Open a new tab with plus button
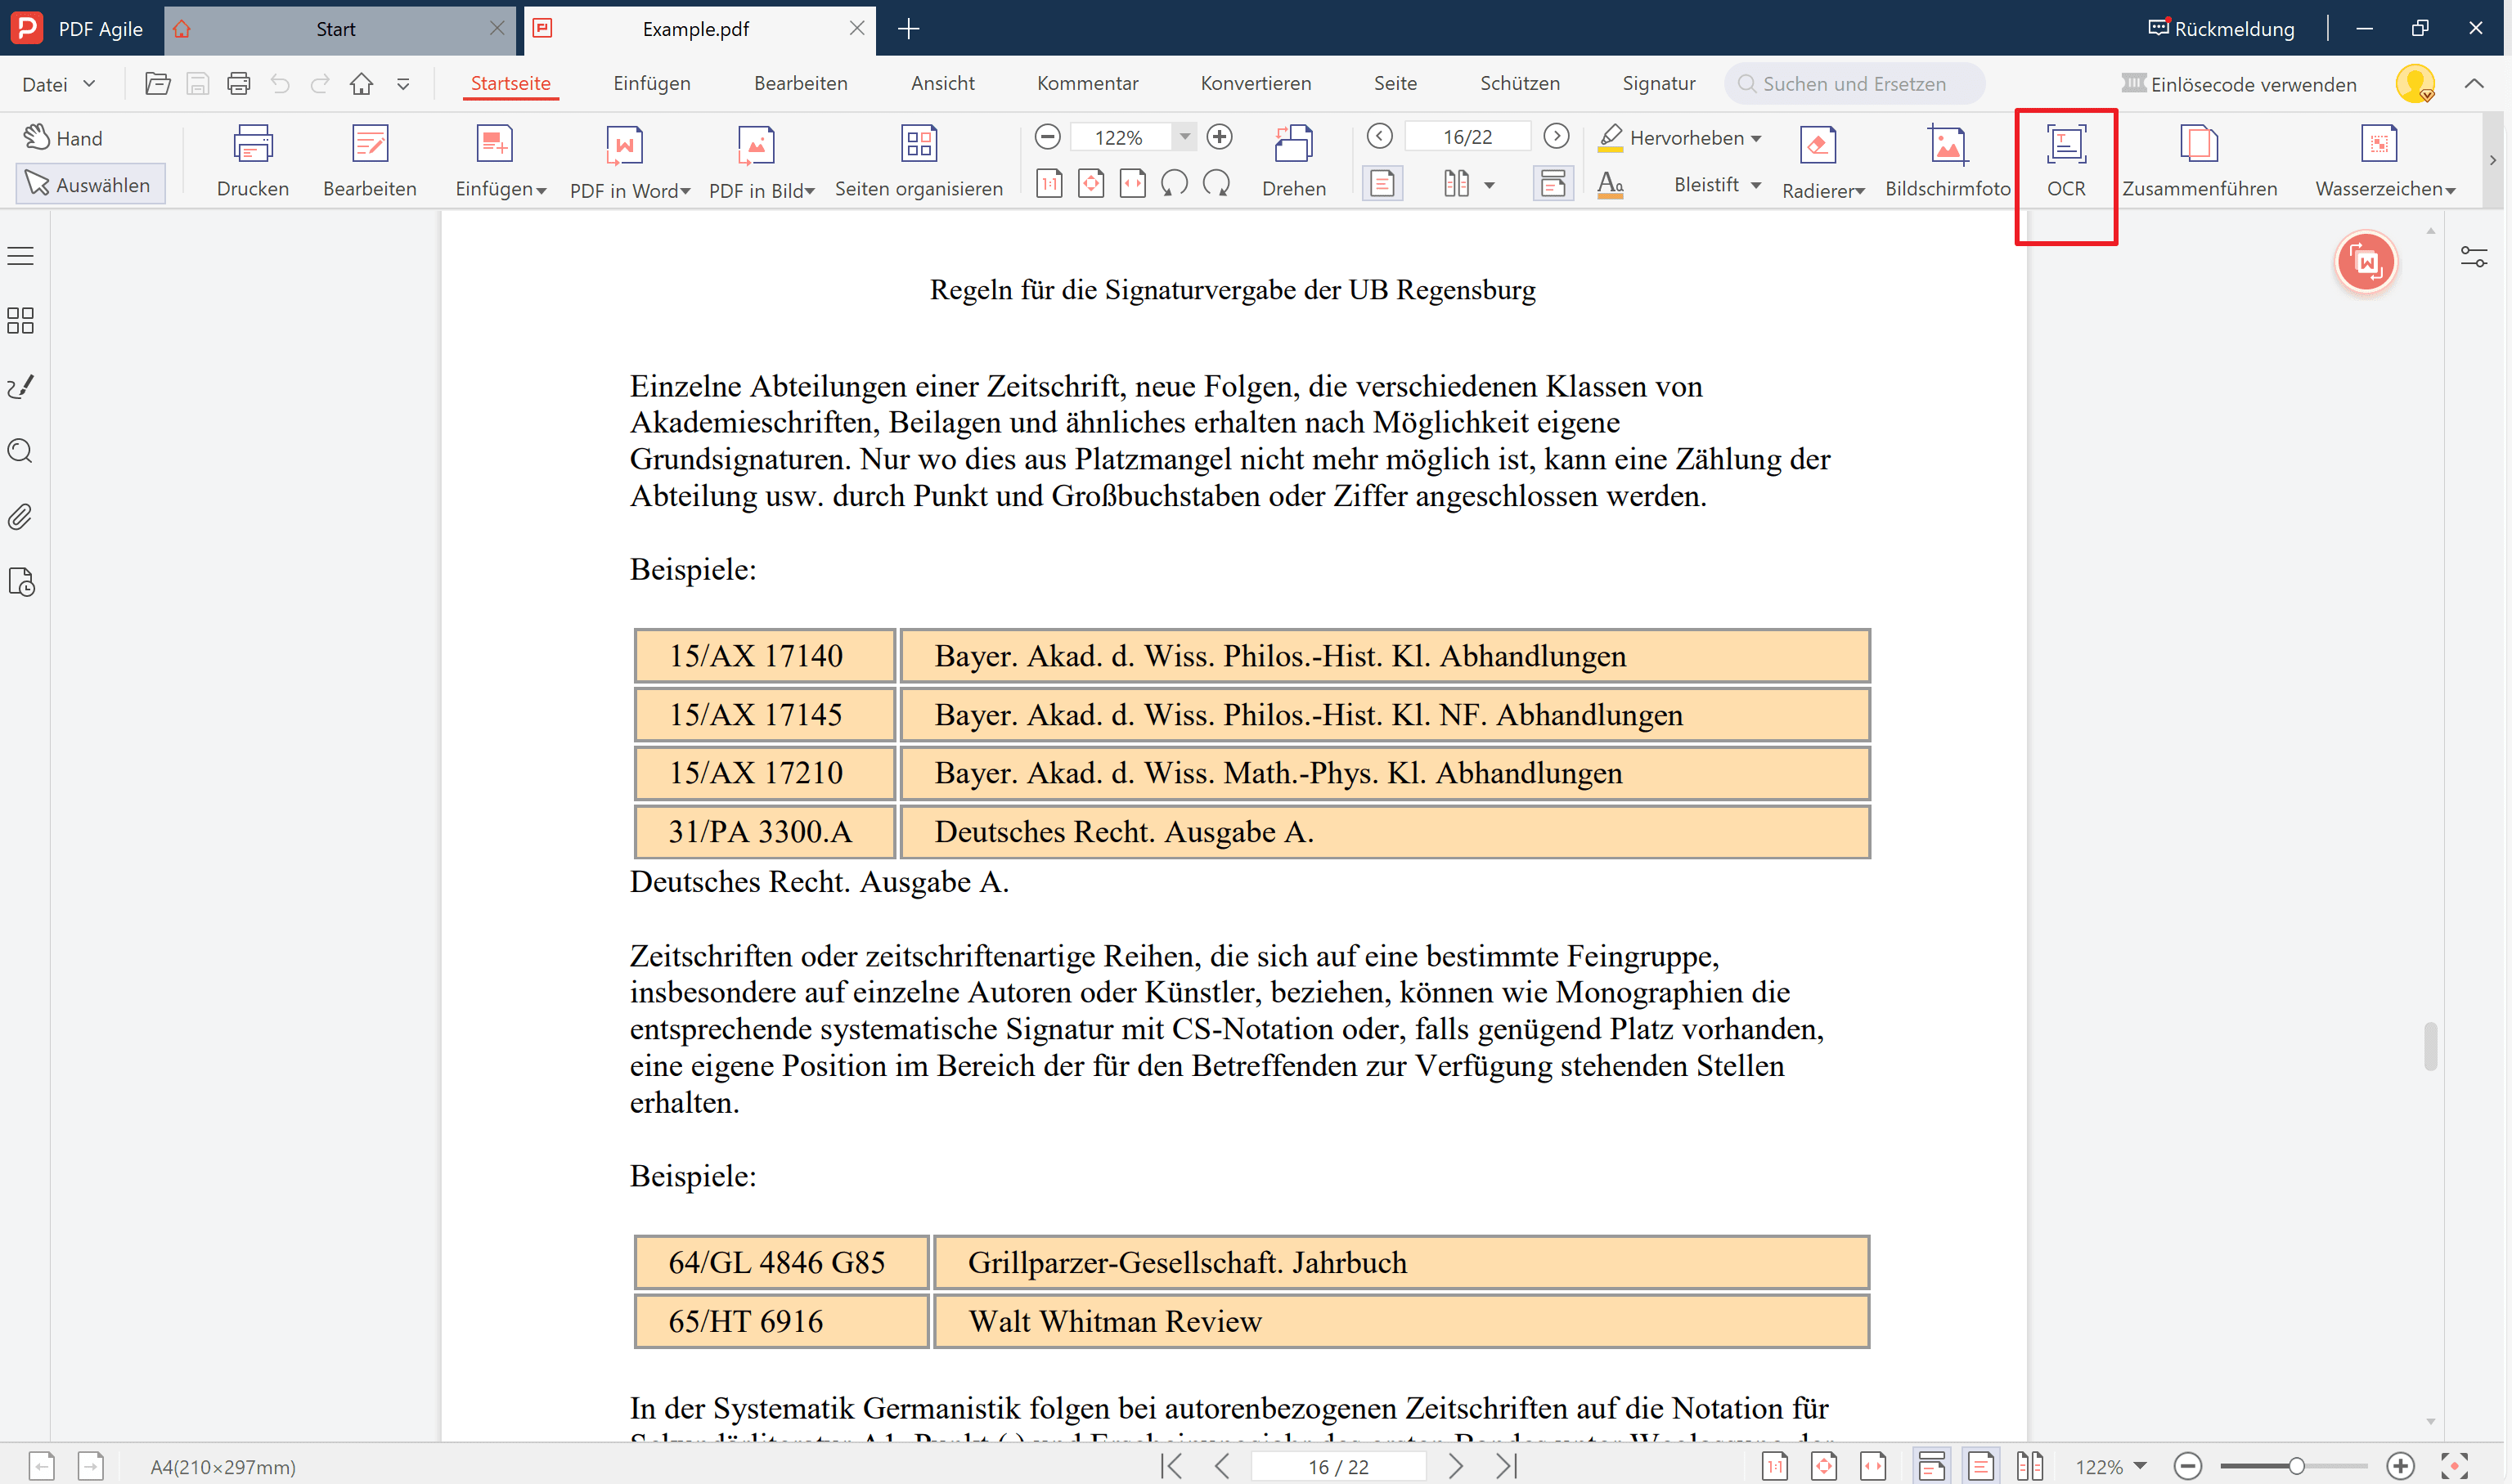The width and height of the screenshot is (2512, 1484). pos(909,29)
